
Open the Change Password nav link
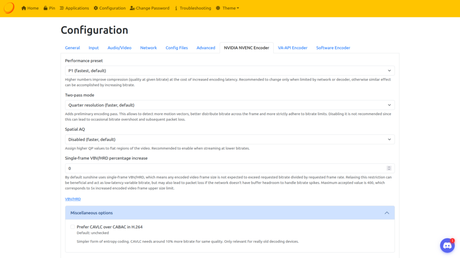point(150,8)
